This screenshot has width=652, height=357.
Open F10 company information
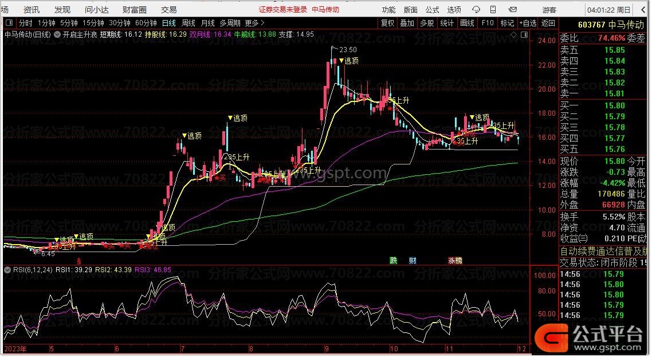point(488,23)
